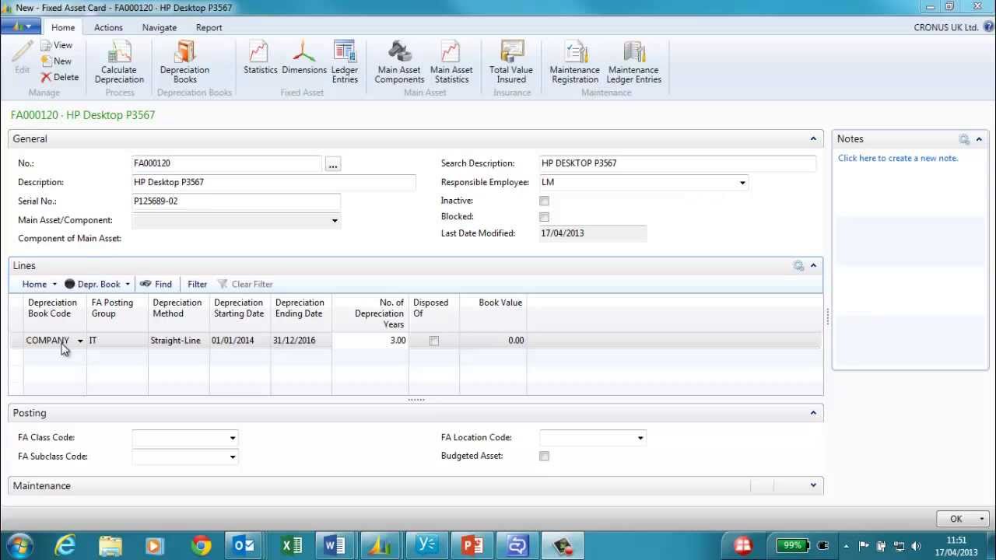Click the No. field assist ellipsis button
Image resolution: width=996 pixels, height=560 pixels.
pyautogui.click(x=333, y=164)
